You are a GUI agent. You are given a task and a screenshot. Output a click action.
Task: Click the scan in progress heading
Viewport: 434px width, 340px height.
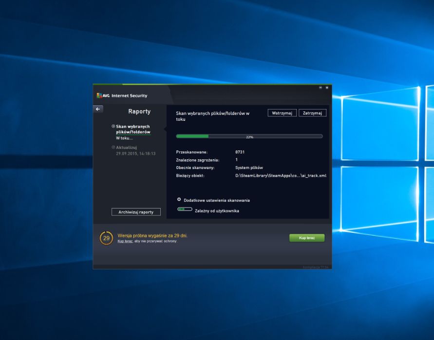[212, 116]
